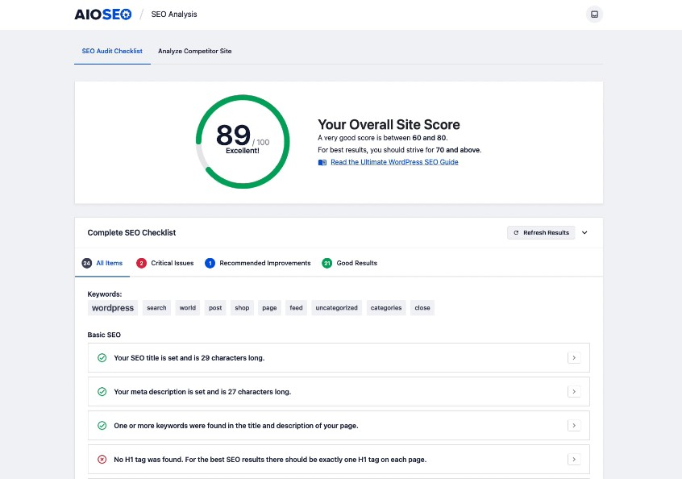
Task: Show Good Results items
Action: pyautogui.click(x=349, y=263)
